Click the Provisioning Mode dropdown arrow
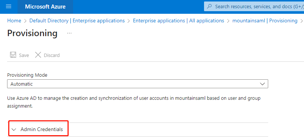Viewport: 304px width, 140px height. (x=262, y=84)
